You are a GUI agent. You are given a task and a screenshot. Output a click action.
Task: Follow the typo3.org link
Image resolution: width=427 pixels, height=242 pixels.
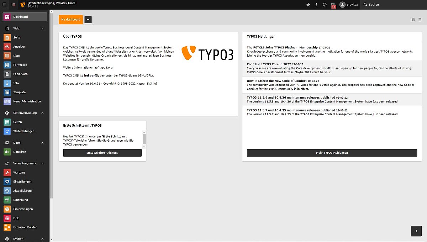[106, 67]
